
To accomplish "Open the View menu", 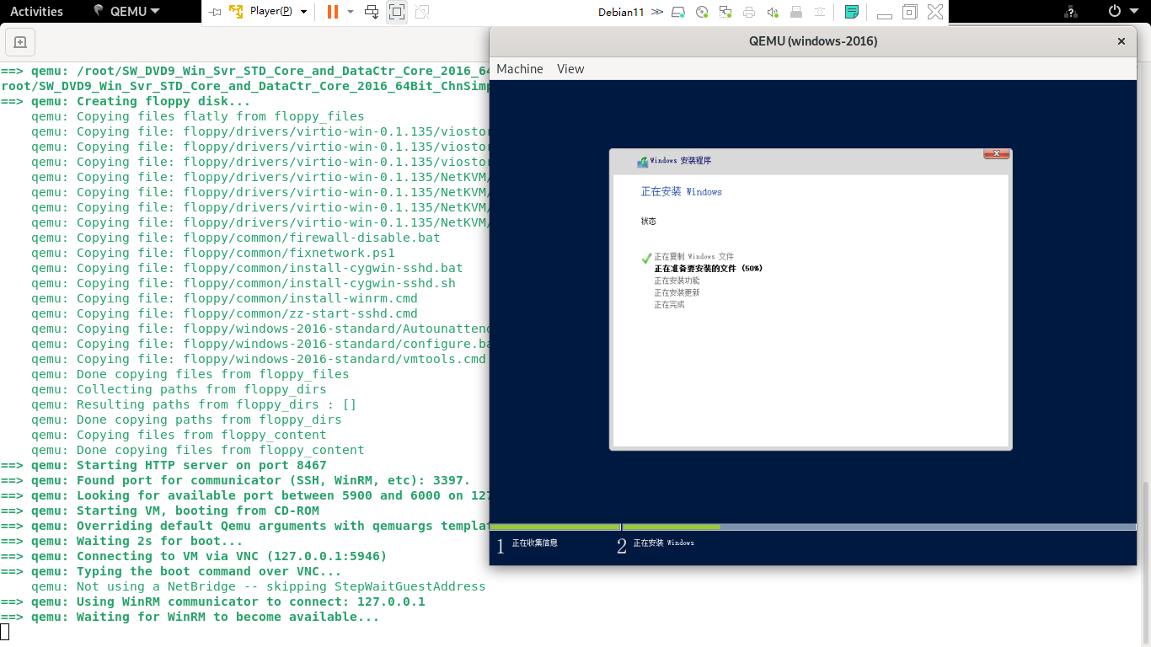I will [x=570, y=69].
